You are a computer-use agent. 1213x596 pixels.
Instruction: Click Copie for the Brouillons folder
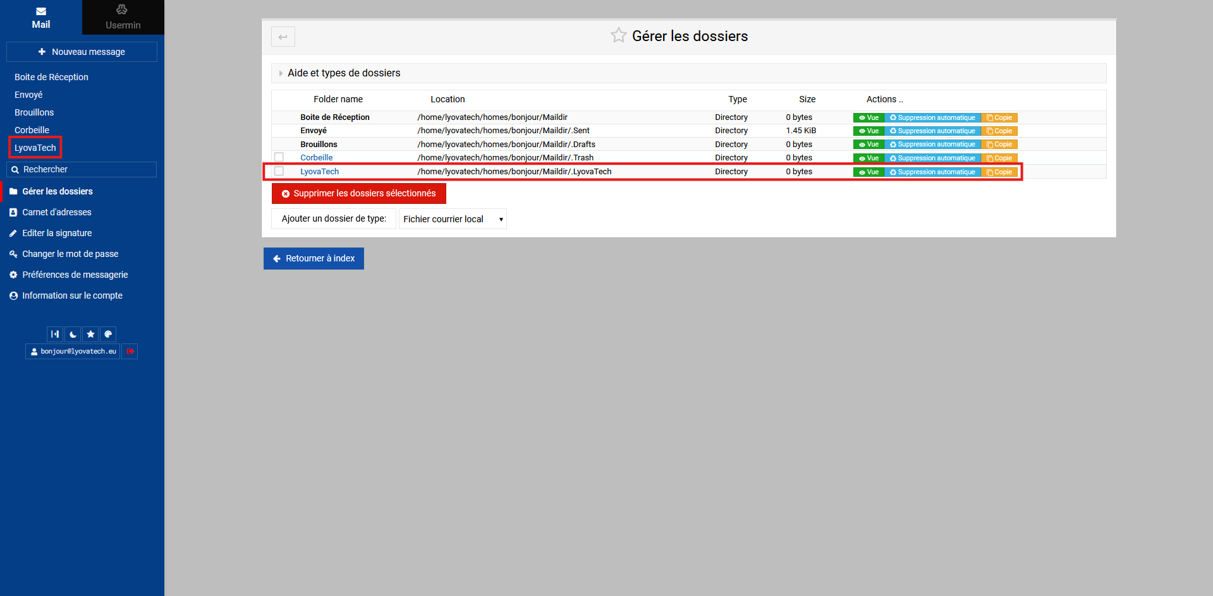999,145
